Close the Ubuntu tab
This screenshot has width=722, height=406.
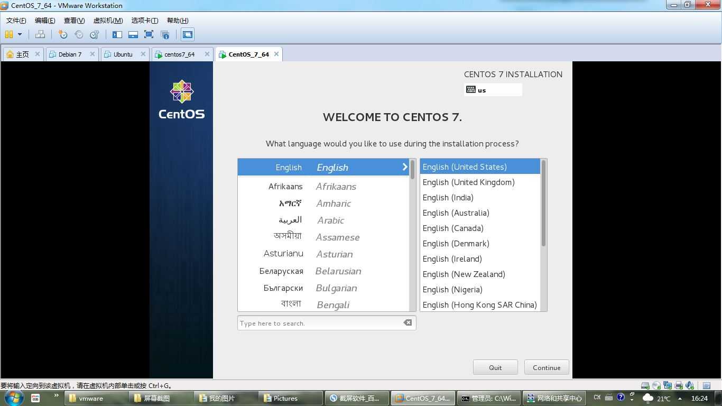point(143,54)
